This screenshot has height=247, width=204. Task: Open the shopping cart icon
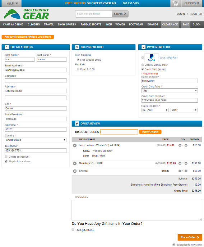pyautogui.click(x=175, y=3)
